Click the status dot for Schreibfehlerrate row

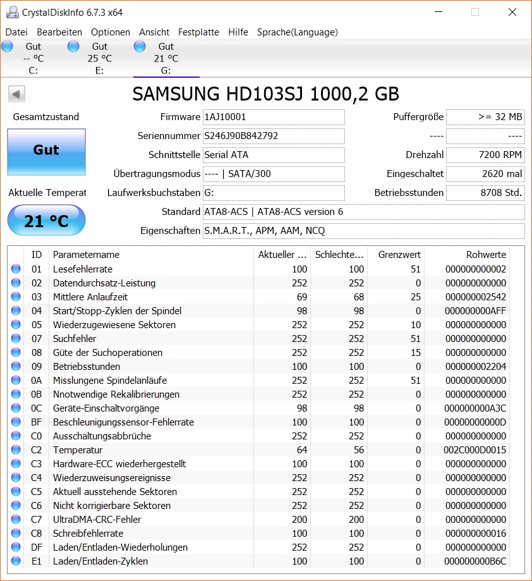(15, 533)
